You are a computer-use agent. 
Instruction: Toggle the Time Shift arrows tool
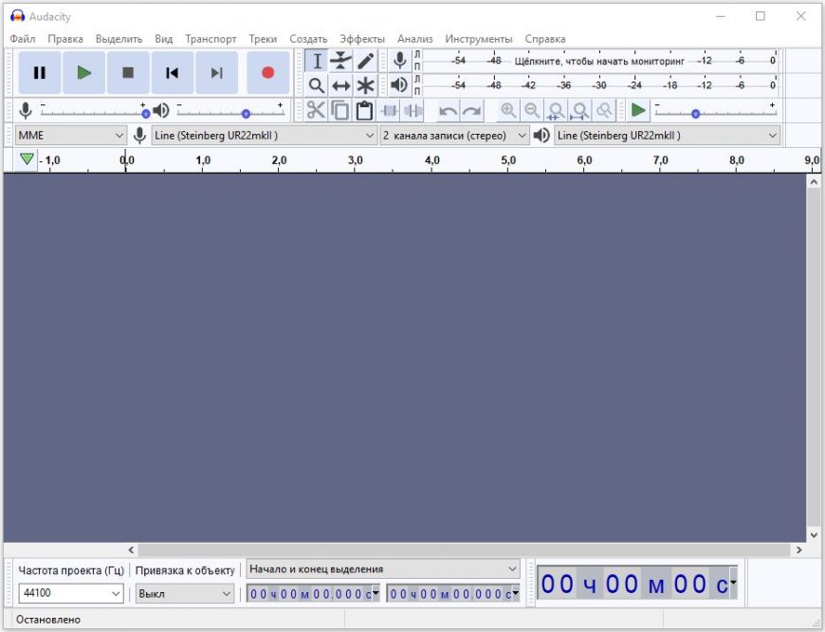coord(341,85)
